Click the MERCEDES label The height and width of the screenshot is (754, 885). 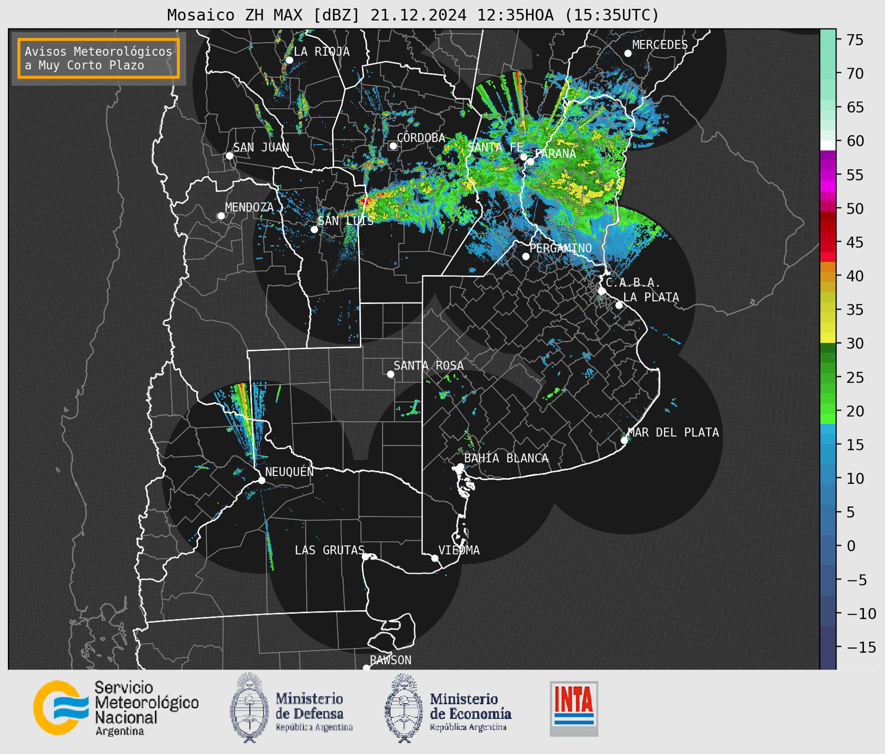pos(660,45)
